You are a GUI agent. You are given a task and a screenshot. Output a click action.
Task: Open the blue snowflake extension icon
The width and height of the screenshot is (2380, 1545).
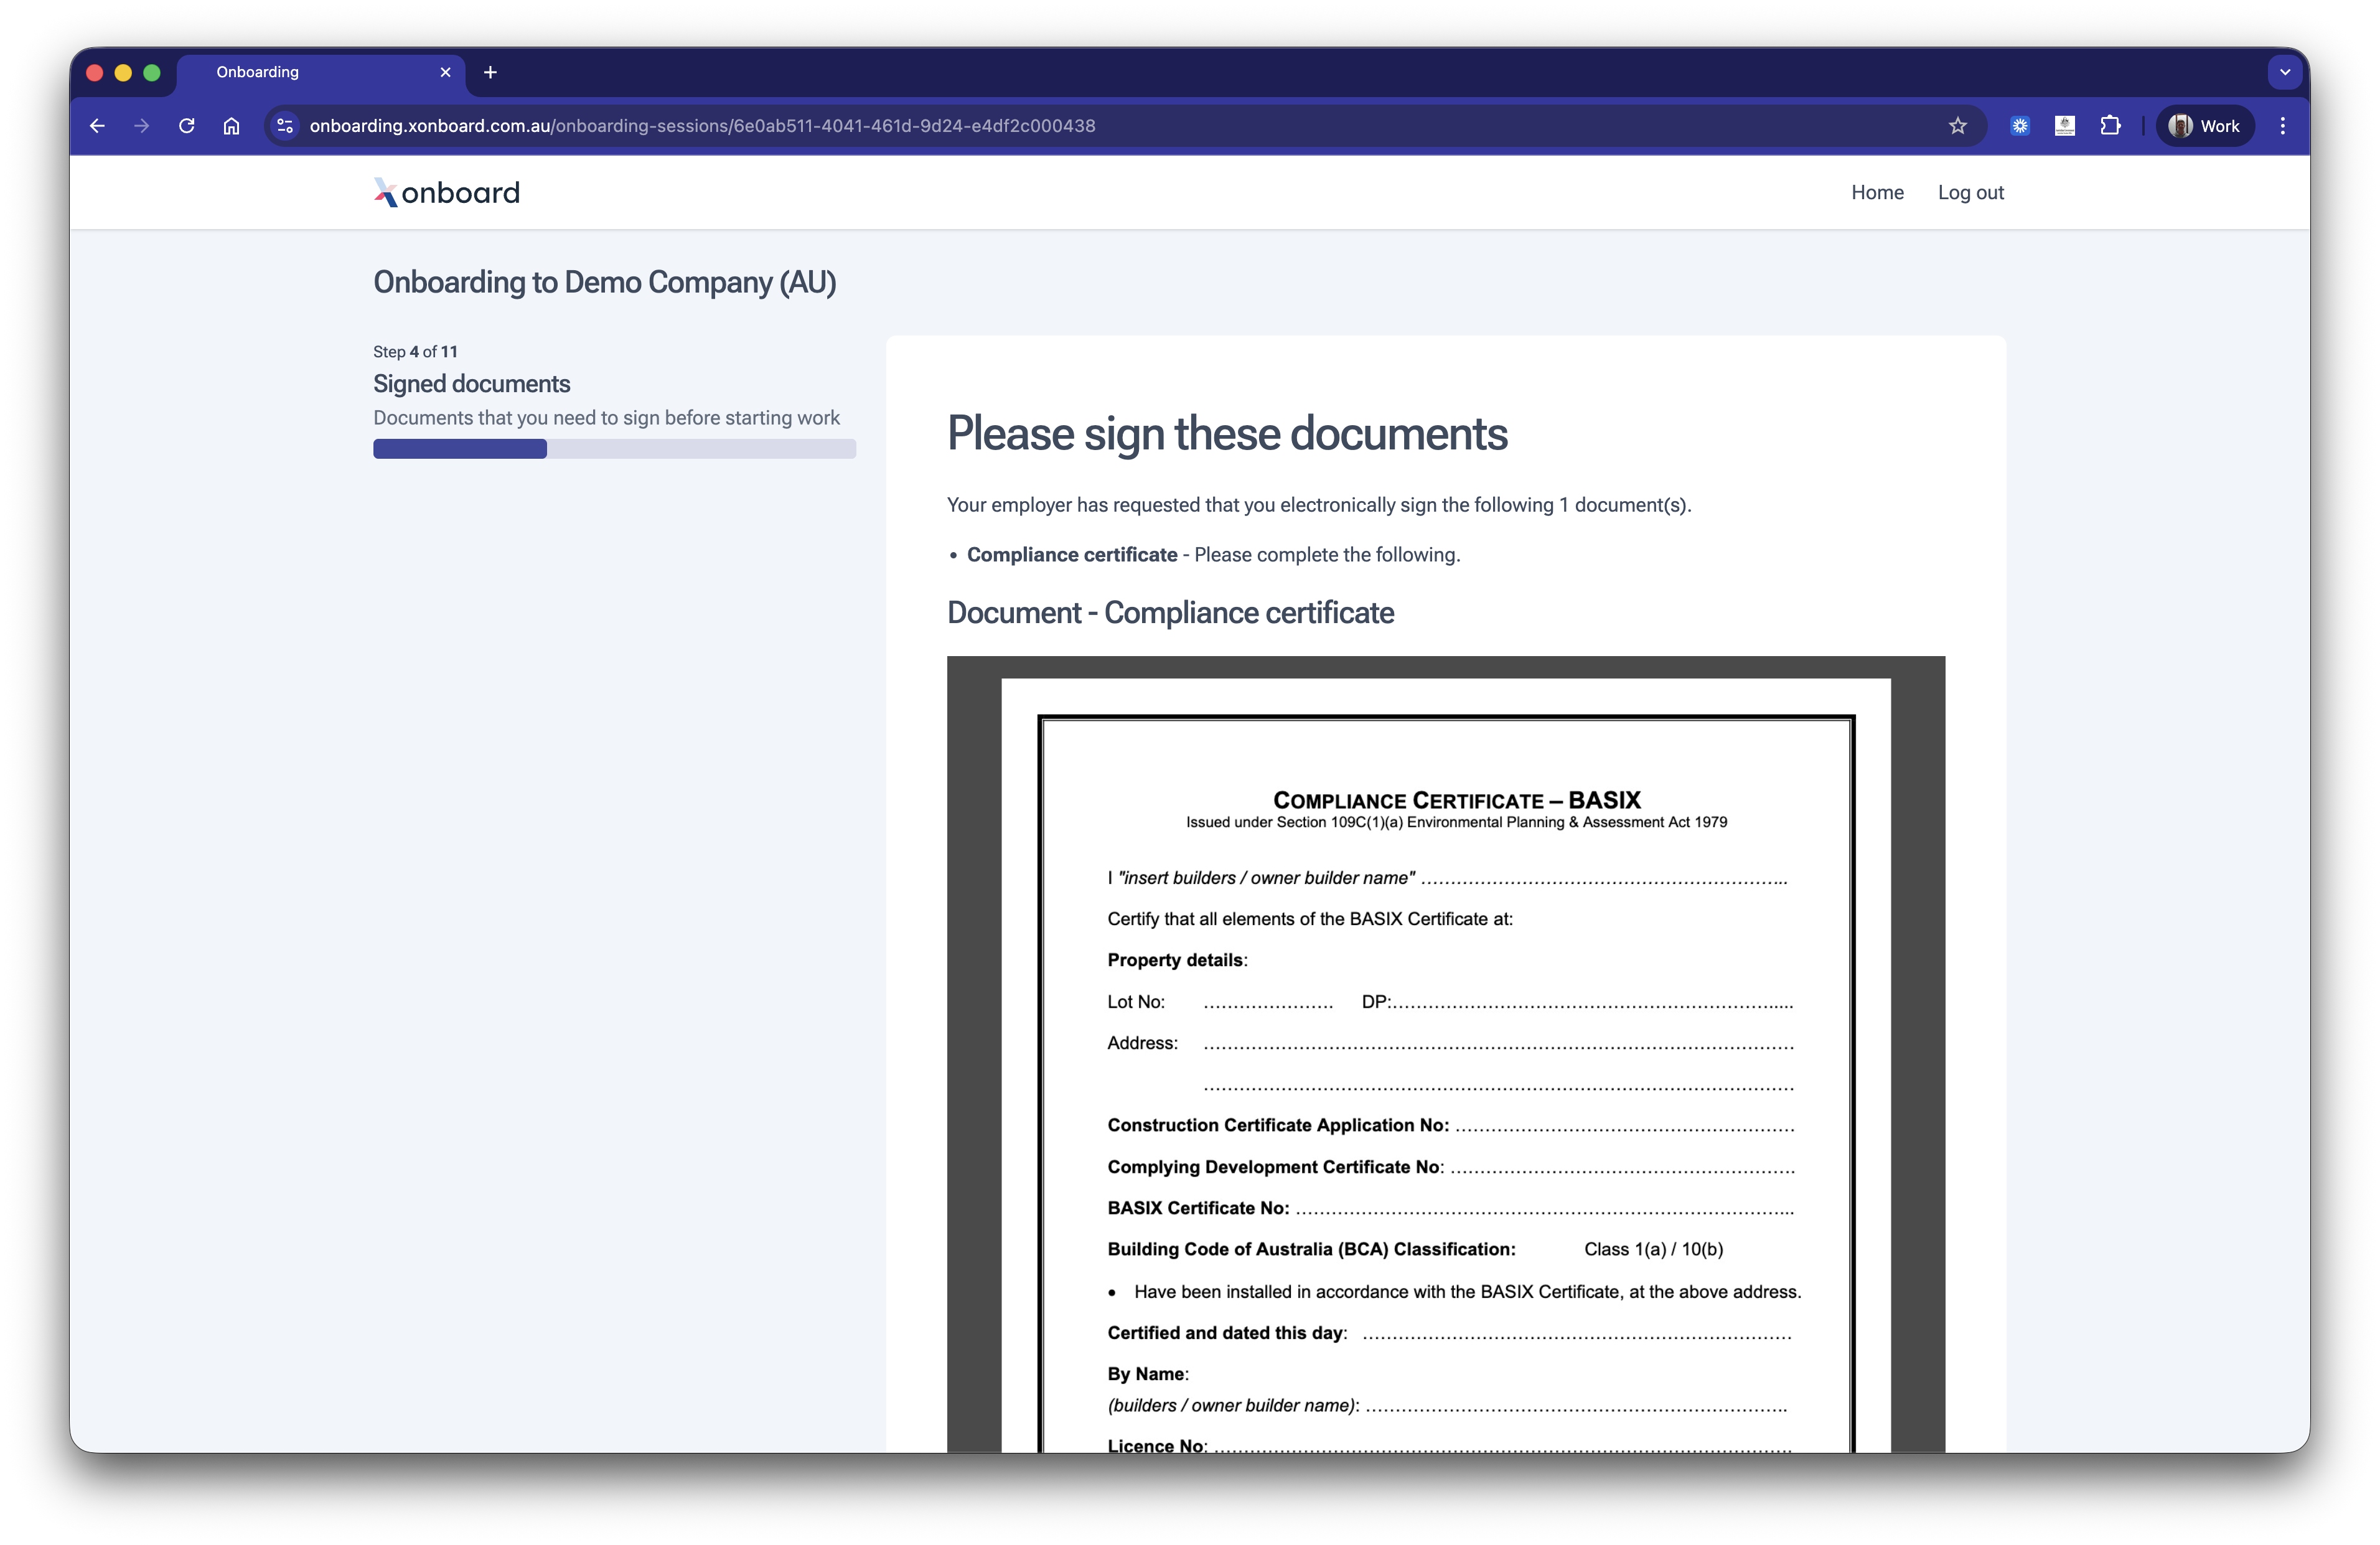click(x=2020, y=126)
